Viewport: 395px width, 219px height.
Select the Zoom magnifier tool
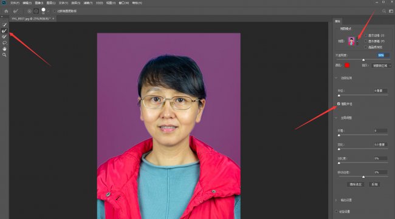4,55
